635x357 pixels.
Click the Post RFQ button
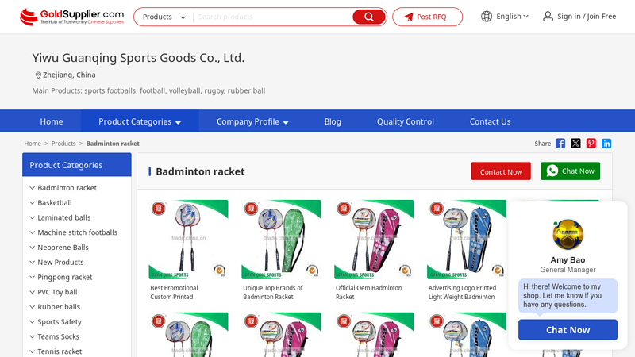pyautogui.click(x=427, y=17)
